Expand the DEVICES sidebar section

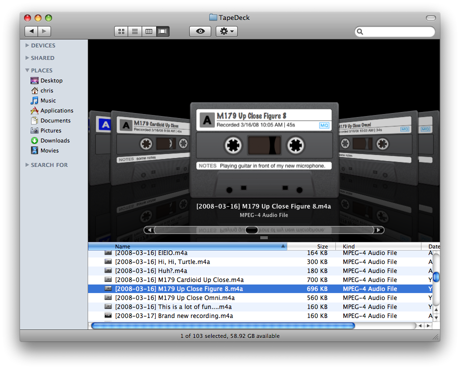click(x=28, y=45)
